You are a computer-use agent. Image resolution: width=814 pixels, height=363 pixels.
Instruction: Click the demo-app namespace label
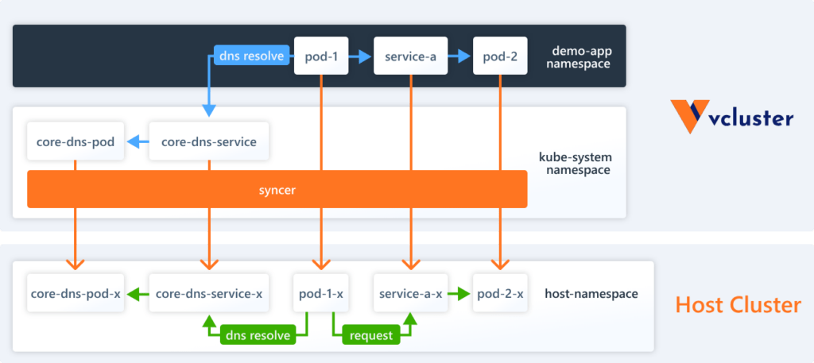(581, 57)
